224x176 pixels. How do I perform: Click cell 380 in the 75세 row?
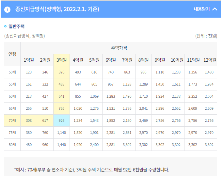point(29,133)
